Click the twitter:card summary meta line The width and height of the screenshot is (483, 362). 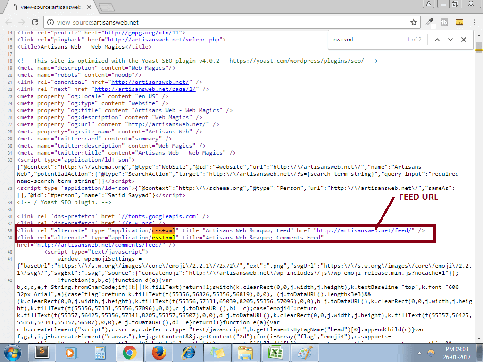click(94, 139)
